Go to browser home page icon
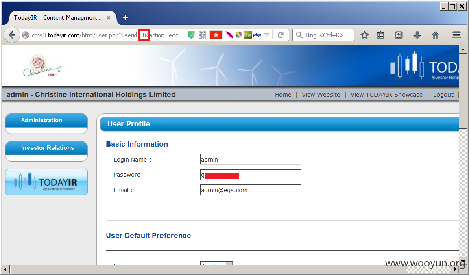 point(435,35)
